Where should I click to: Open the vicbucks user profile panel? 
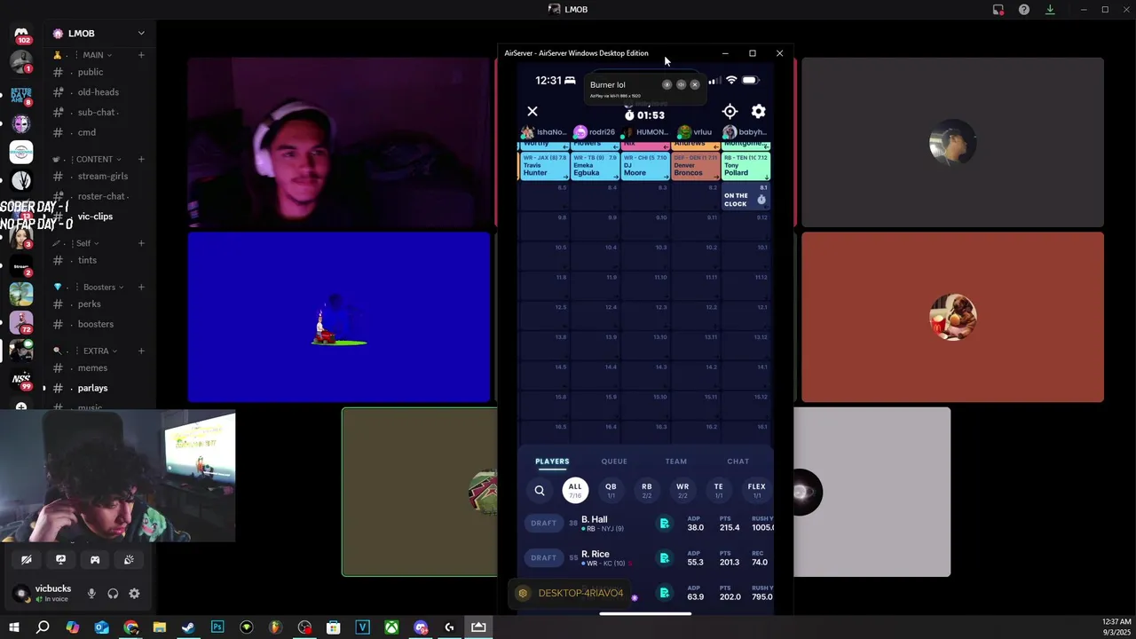coord(44,594)
